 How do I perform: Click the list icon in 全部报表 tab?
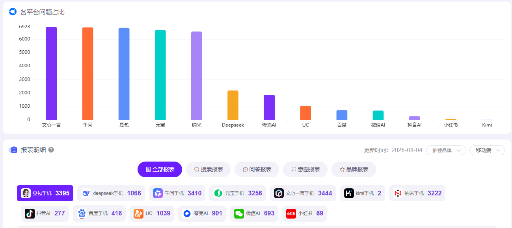(148, 169)
